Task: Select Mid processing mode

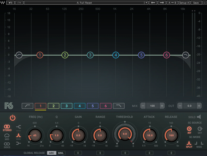Action: [x=7, y=137]
